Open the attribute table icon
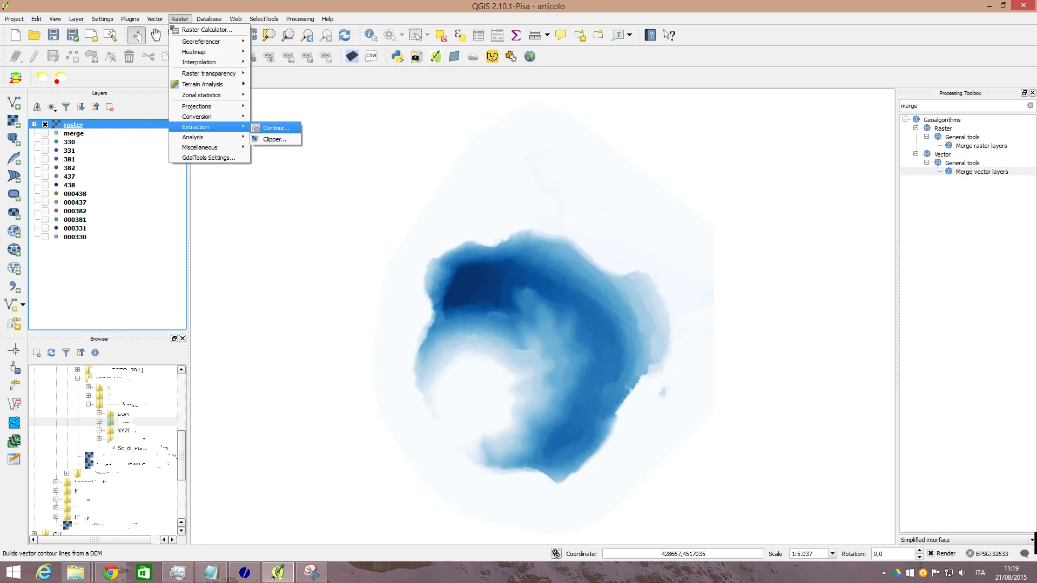The width and height of the screenshot is (1037, 583). 479,35
